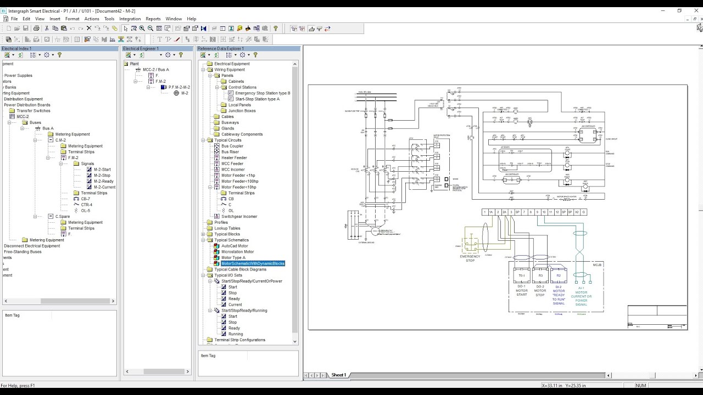703x395 pixels.
Task: Click the help key icon in Electrical Engineer panel
Action: 181,55
